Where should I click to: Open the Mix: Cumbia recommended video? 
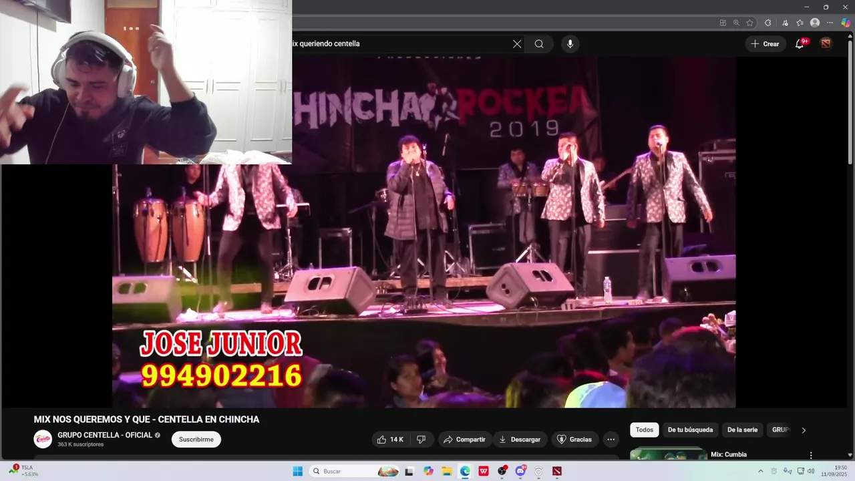pyautogui.click(x=729, y=455)
